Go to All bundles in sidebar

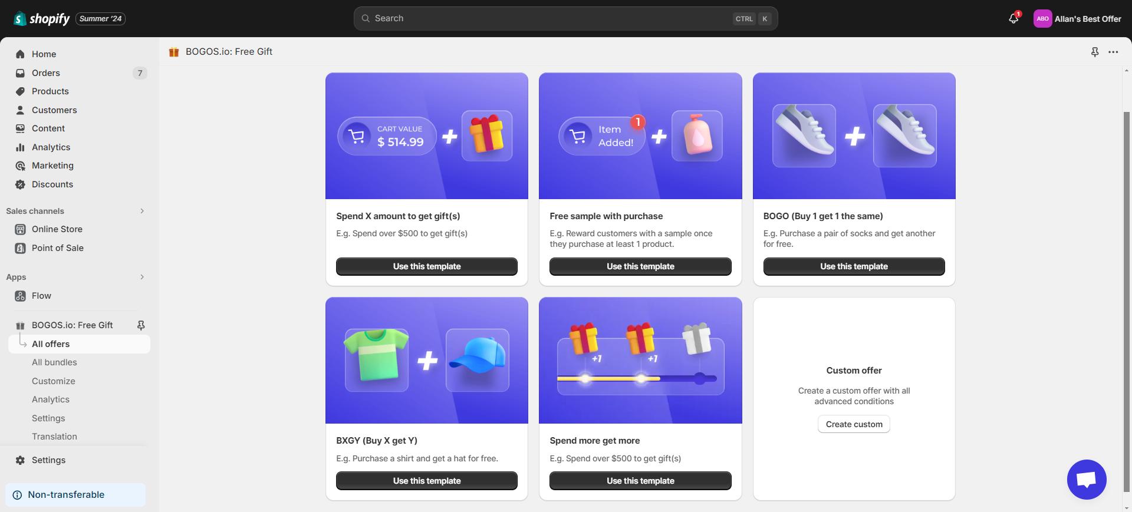pos(54,362)
